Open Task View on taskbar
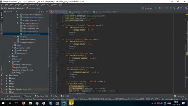 [16, 103]
